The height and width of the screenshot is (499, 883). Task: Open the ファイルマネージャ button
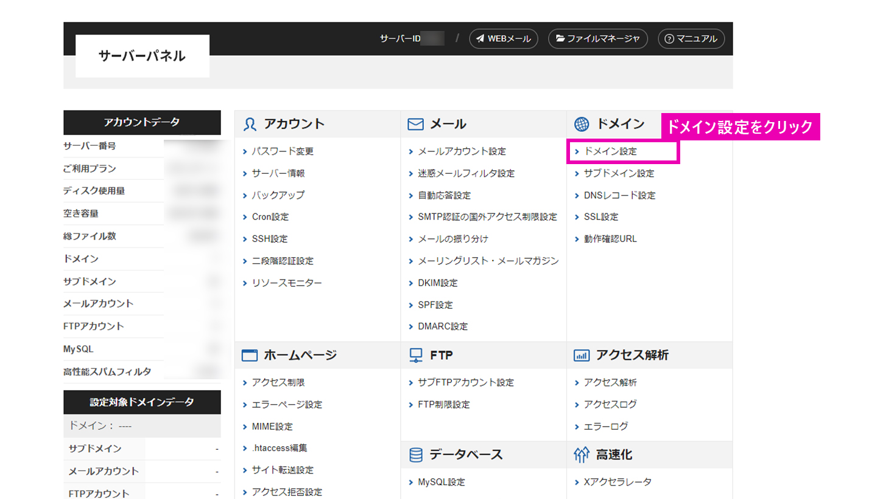[x=598, y=39]
